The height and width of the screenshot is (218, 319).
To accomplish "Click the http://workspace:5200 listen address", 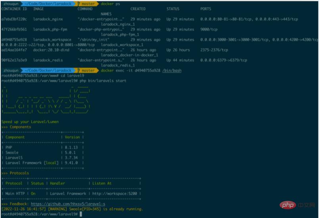I will click(115, 193).
